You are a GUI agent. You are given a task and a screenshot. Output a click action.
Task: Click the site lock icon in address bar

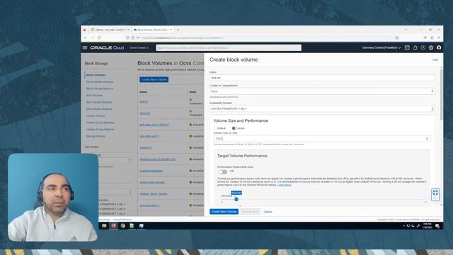(x=132, y=38)
